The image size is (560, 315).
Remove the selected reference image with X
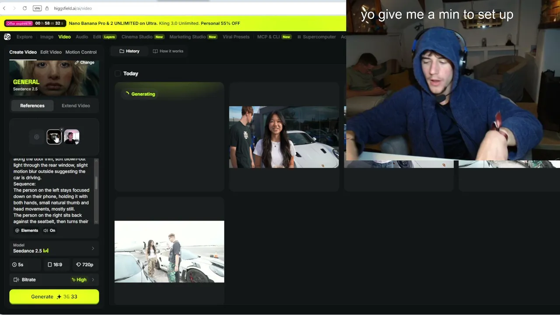coord(61,130)
